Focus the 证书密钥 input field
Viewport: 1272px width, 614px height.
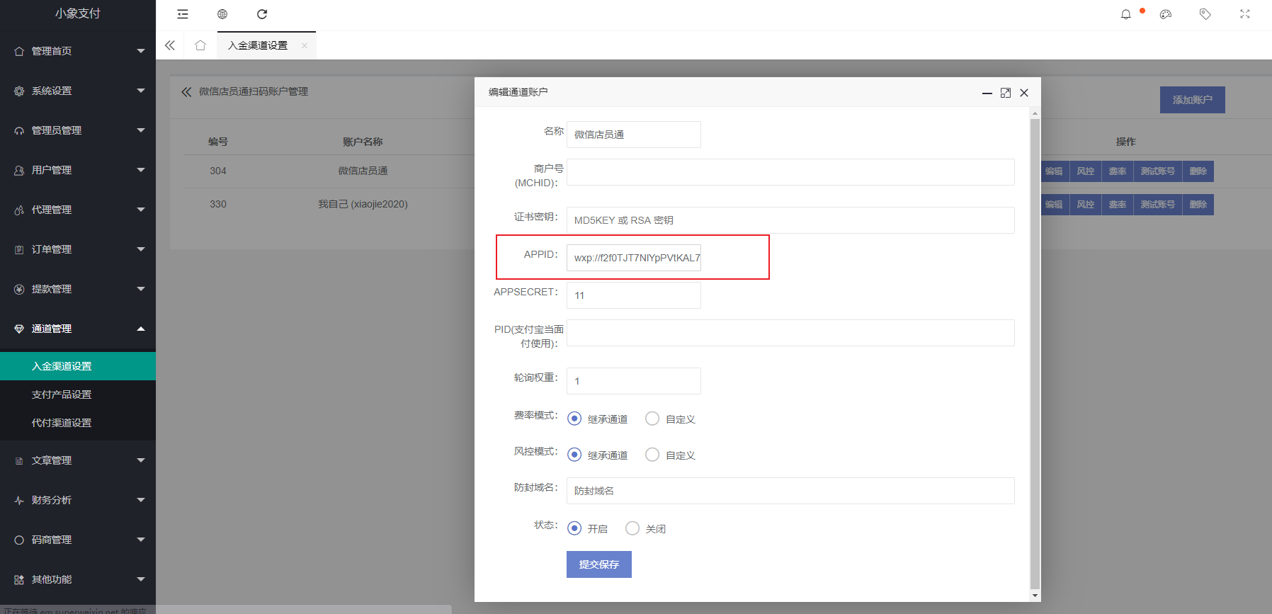click(x=790, y=220)
